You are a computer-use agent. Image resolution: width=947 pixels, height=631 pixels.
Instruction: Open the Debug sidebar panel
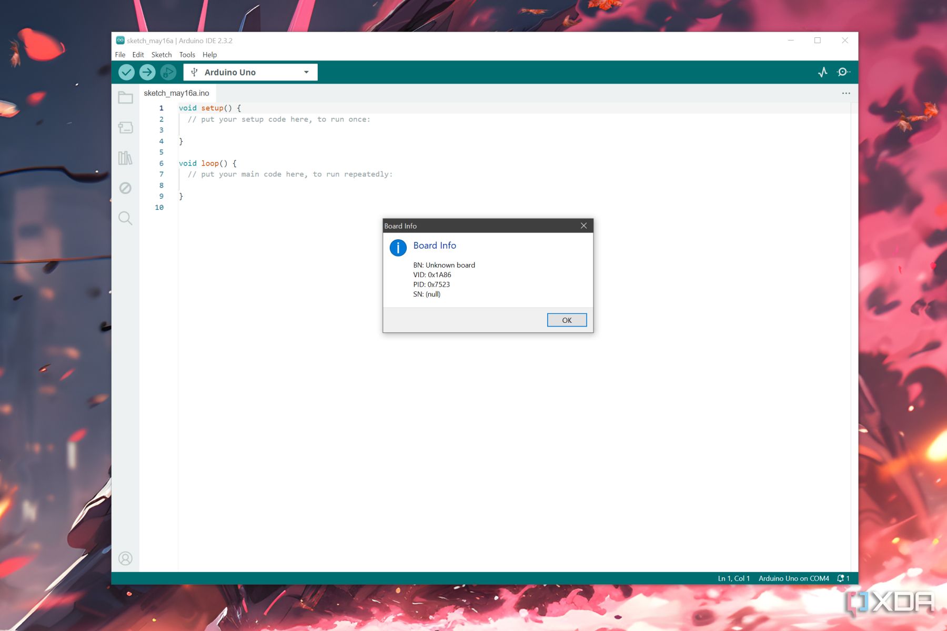pos(125,188)
